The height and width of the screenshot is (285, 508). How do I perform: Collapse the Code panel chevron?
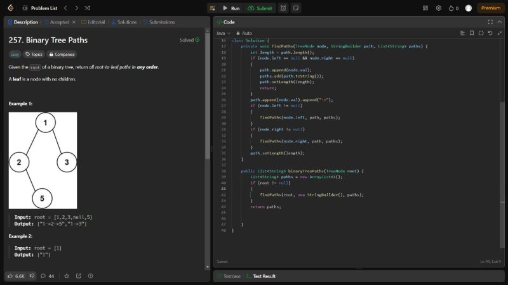pos(500,22)
